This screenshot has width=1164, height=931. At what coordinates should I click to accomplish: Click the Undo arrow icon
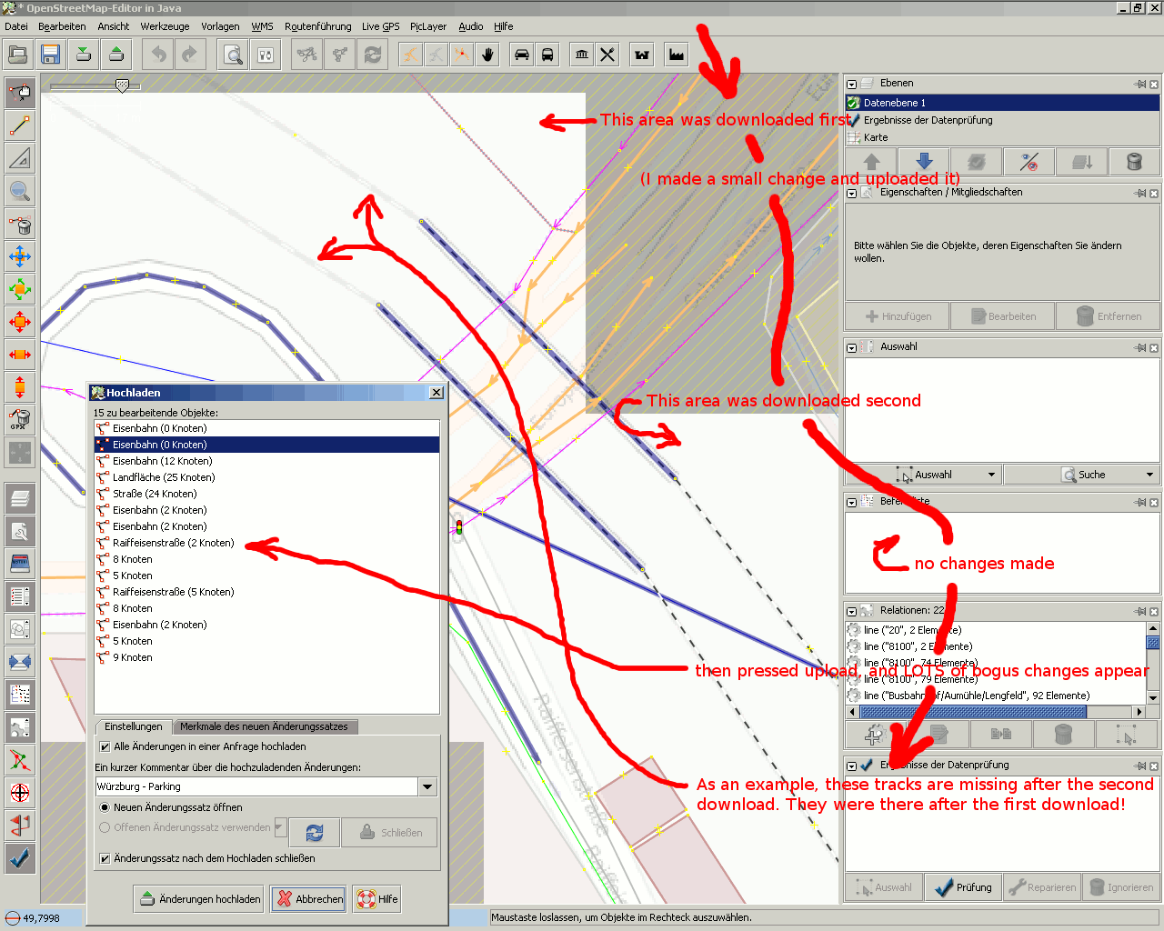159,55
